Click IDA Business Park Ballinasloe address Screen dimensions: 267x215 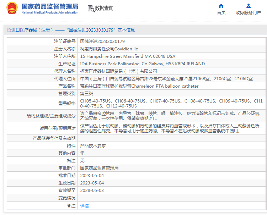[143, 64]
